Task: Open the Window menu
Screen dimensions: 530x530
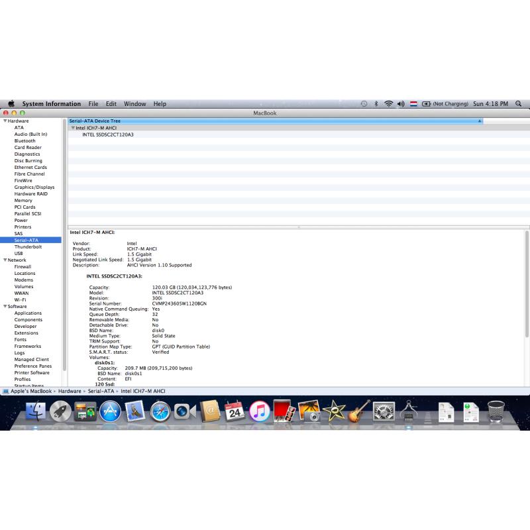Action: coord(134,103)
